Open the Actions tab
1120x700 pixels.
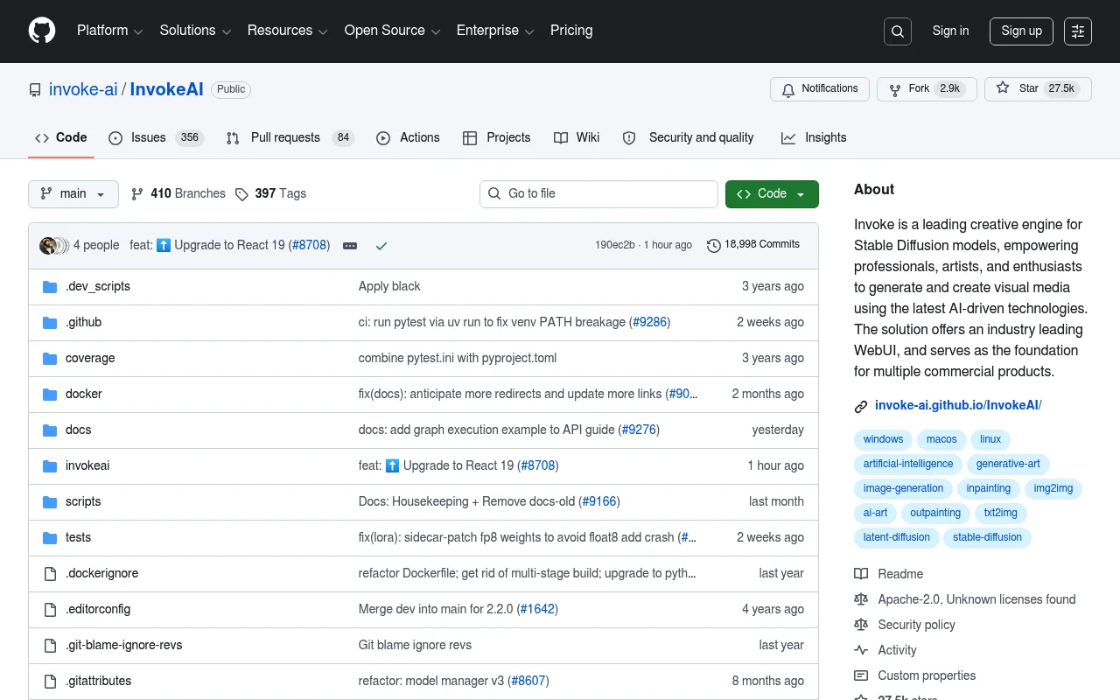click(408, 137)
